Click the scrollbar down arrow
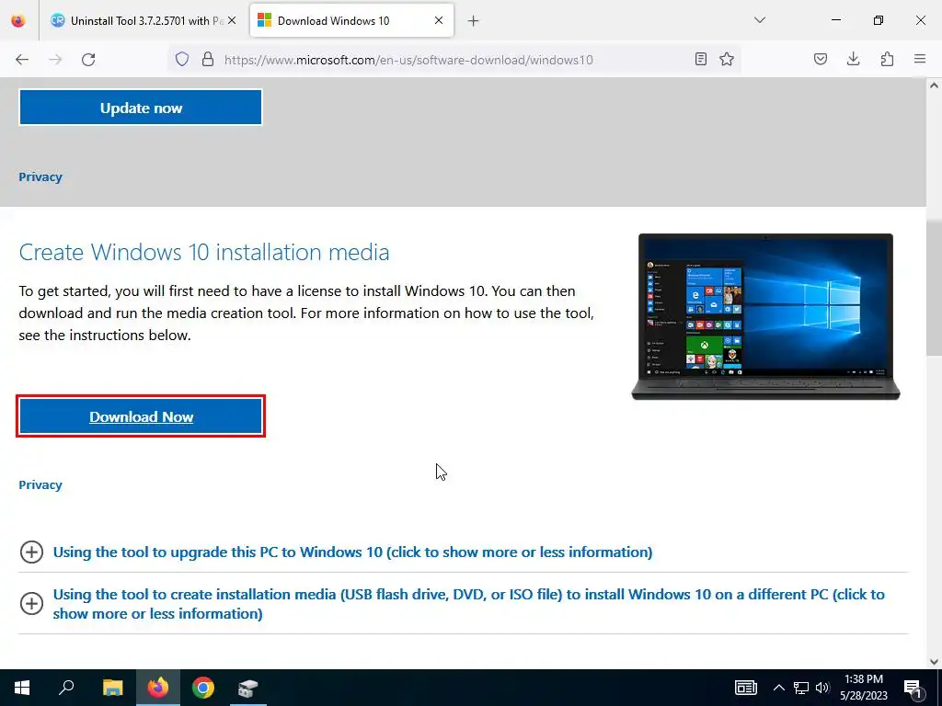942x706 pixels. click(x=934, y=662)
